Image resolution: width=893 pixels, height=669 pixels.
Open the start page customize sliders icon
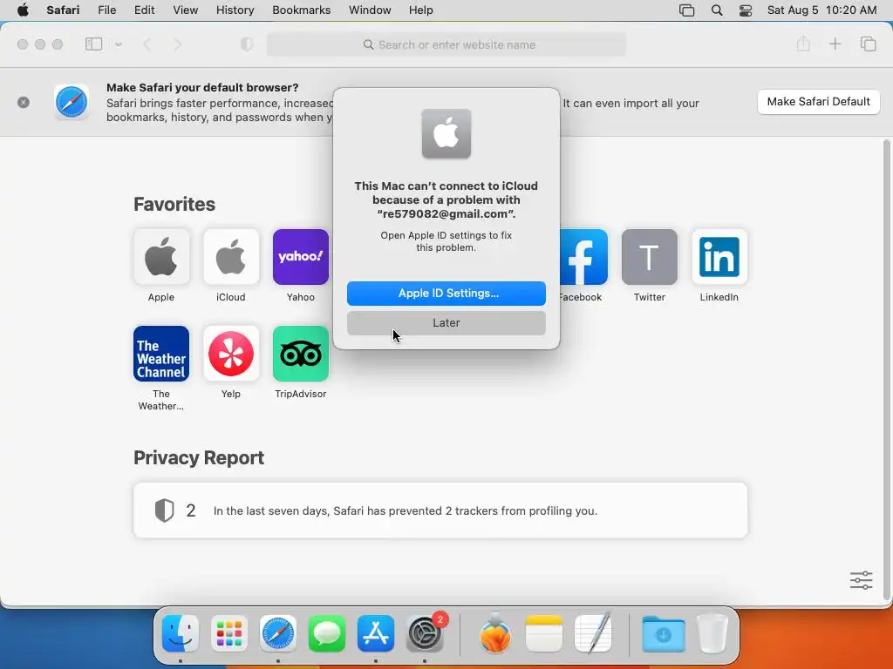pyautogui.click(x=861, y=580)
